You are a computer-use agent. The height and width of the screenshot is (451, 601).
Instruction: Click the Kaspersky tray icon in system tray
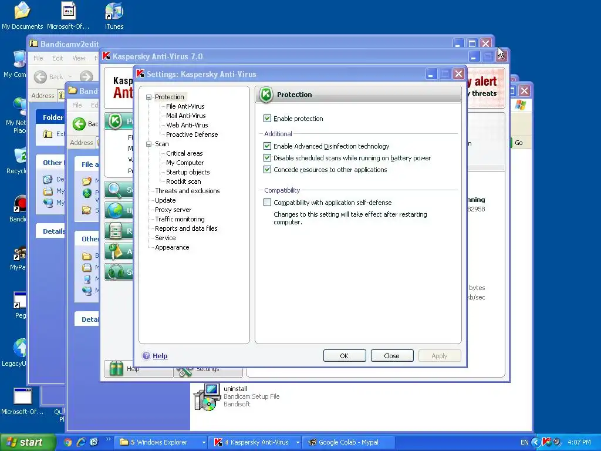coord(546,442)
